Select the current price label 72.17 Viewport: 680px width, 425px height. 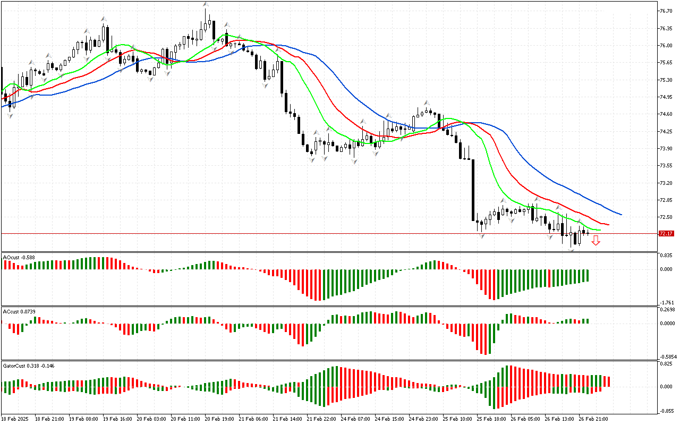tap(666, 233)
